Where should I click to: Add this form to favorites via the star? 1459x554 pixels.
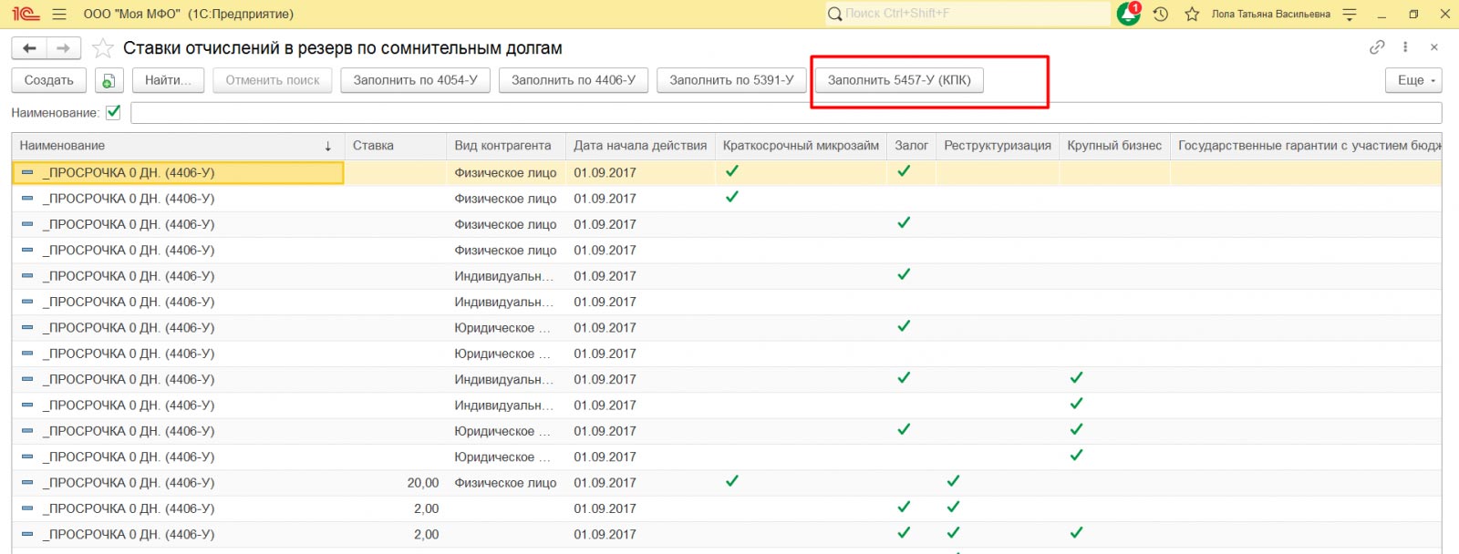[104, 48]
